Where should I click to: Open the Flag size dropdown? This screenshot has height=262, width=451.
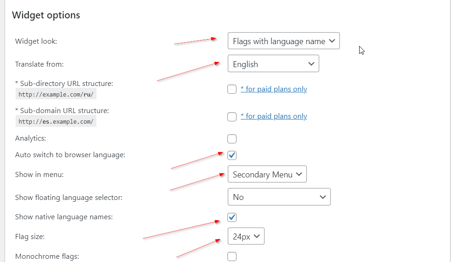(x=246, y=237)
